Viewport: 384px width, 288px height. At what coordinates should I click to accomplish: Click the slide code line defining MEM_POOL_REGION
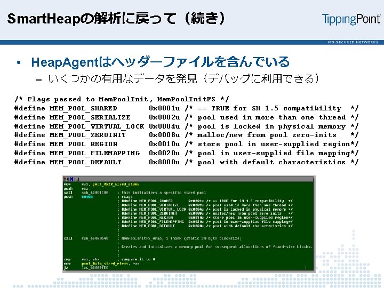pos(186,144)
